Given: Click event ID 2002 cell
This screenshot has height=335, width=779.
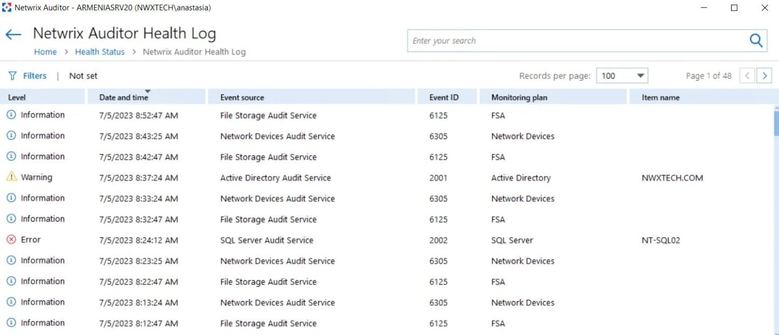Looking at the screenshot, I should [x=439, y=240].
